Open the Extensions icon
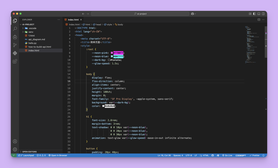The width and height of the screenshot is (278, 168). click(x=15, y=62)
